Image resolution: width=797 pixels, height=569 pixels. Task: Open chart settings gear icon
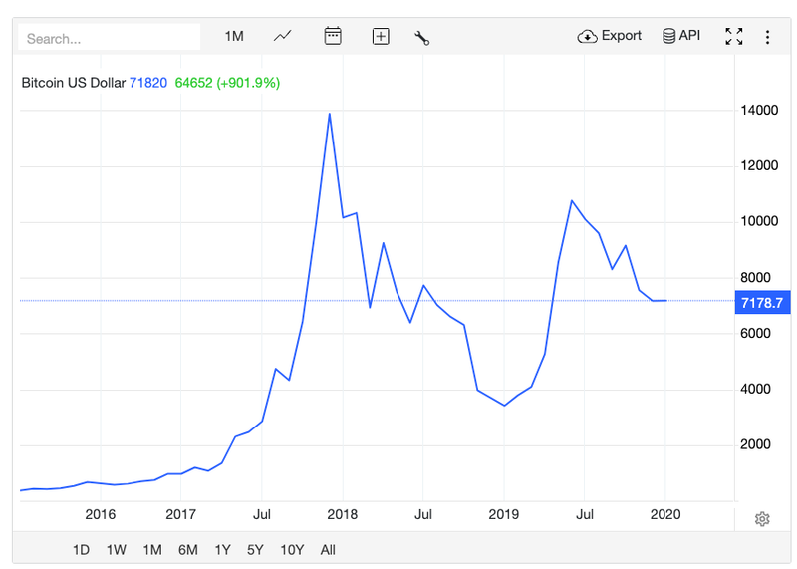coord(762,518)
